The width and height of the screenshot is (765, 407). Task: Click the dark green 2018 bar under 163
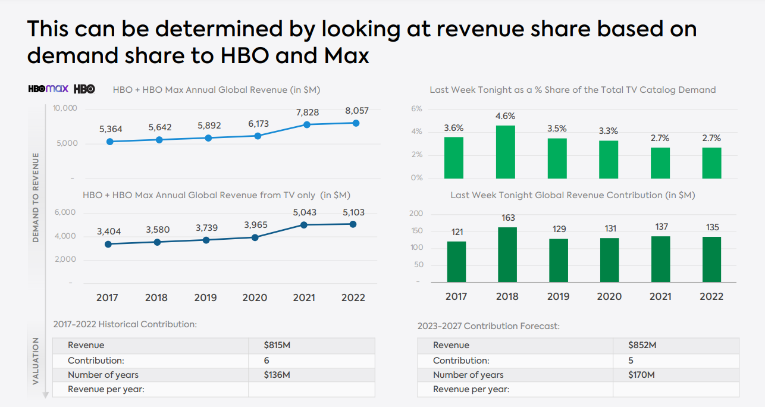click(x=507, y=255)
